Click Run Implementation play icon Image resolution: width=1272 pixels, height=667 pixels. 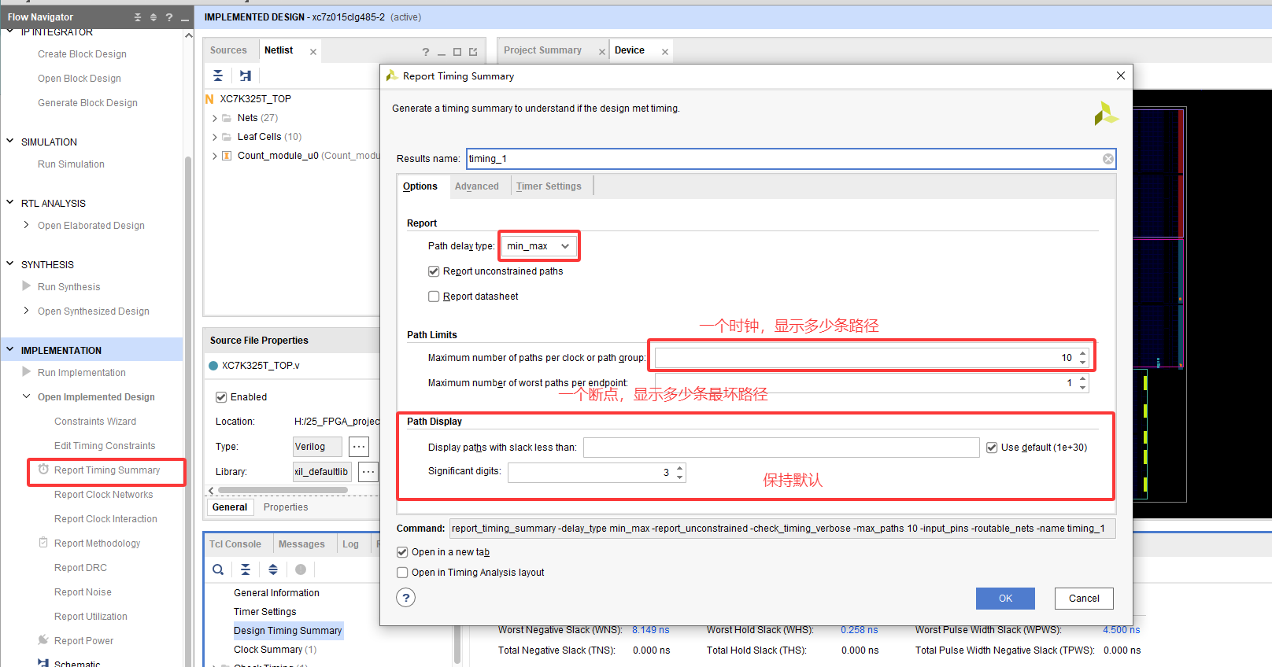tap(27, 372)
